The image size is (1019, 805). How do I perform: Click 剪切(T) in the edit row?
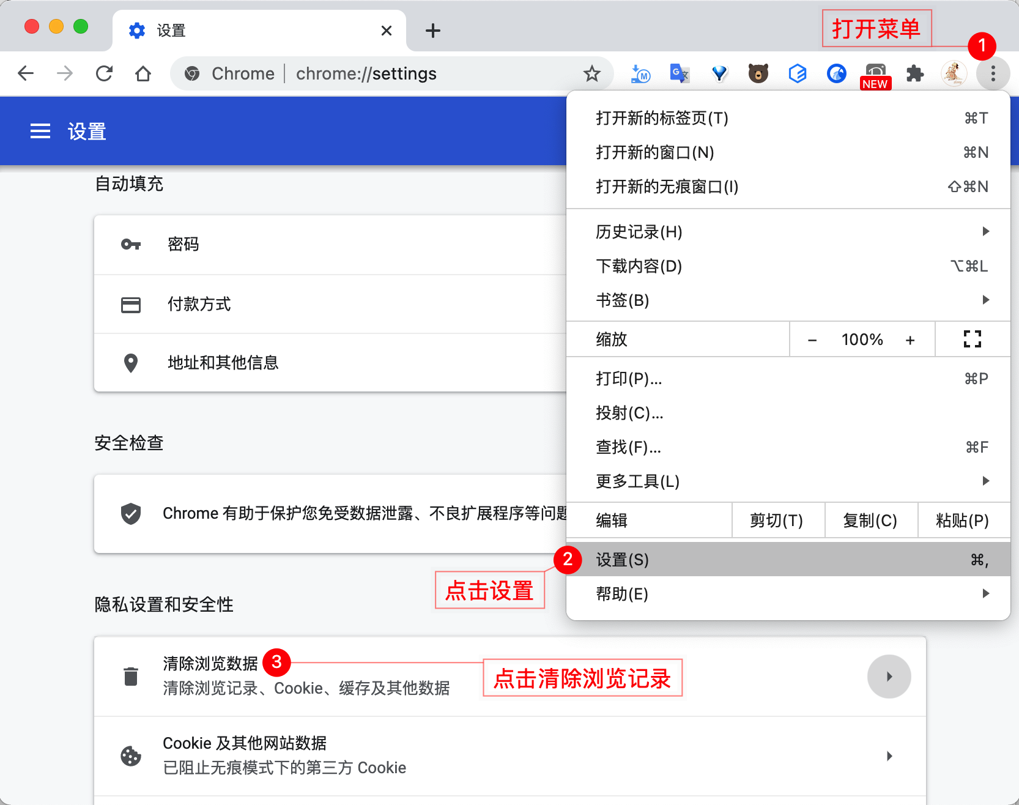[778, 521]
